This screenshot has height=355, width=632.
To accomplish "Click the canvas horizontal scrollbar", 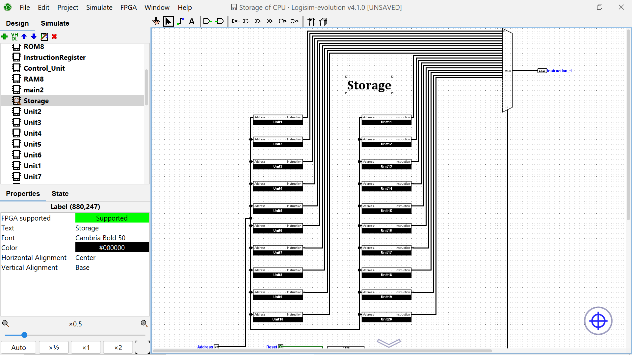I will coord(323,351).
